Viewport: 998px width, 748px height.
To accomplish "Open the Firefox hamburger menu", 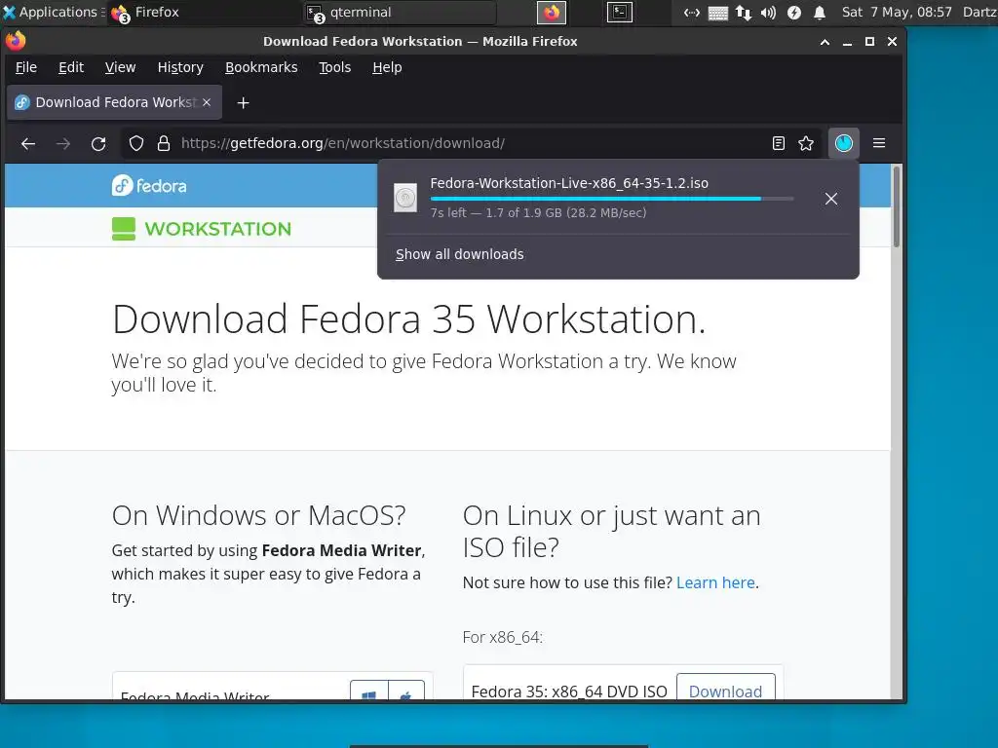I will tap(879, 144).
